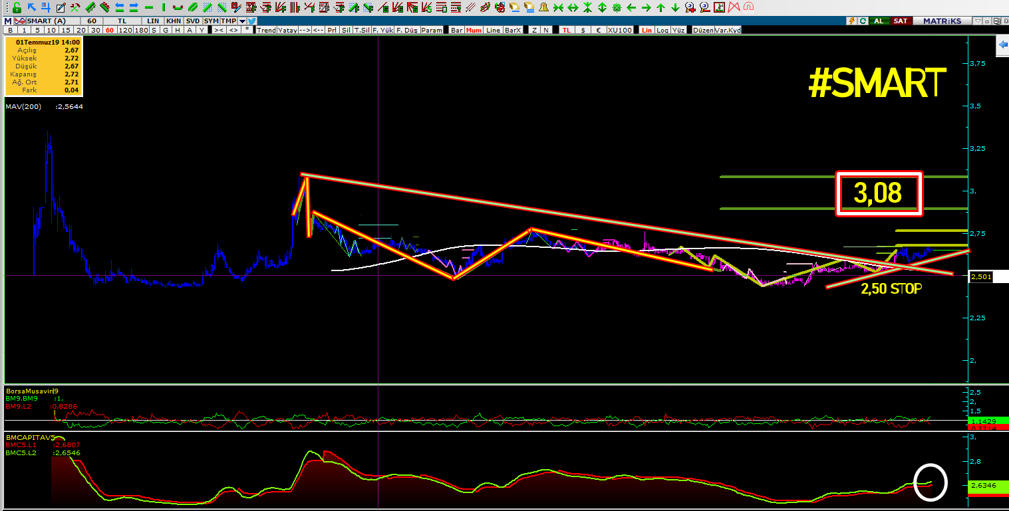Open the 60 period box in header
The height and width of the screenshot is (511, 1009).
click(x=92, y=21)
